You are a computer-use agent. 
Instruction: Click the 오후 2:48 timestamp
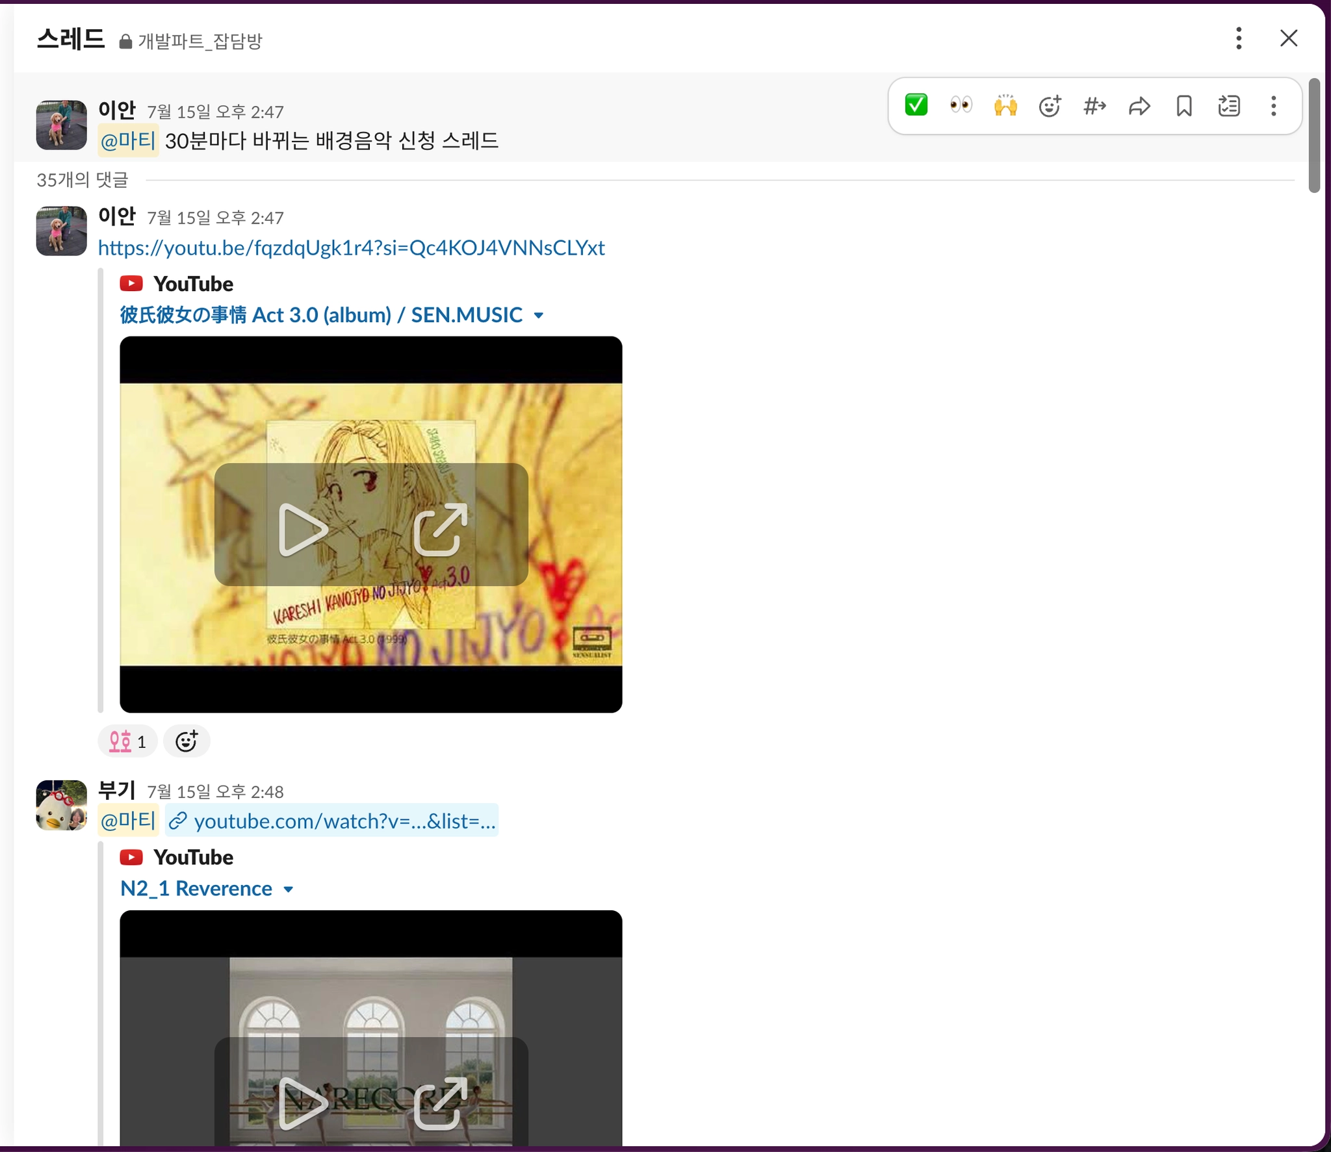[215, 791]
